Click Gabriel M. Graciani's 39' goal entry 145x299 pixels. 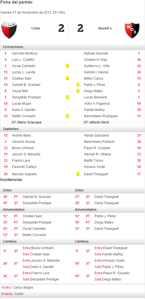(27, 197)
